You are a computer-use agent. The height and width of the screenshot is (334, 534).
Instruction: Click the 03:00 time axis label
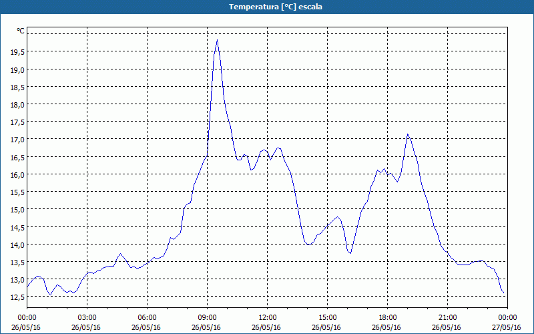[87, 318]
